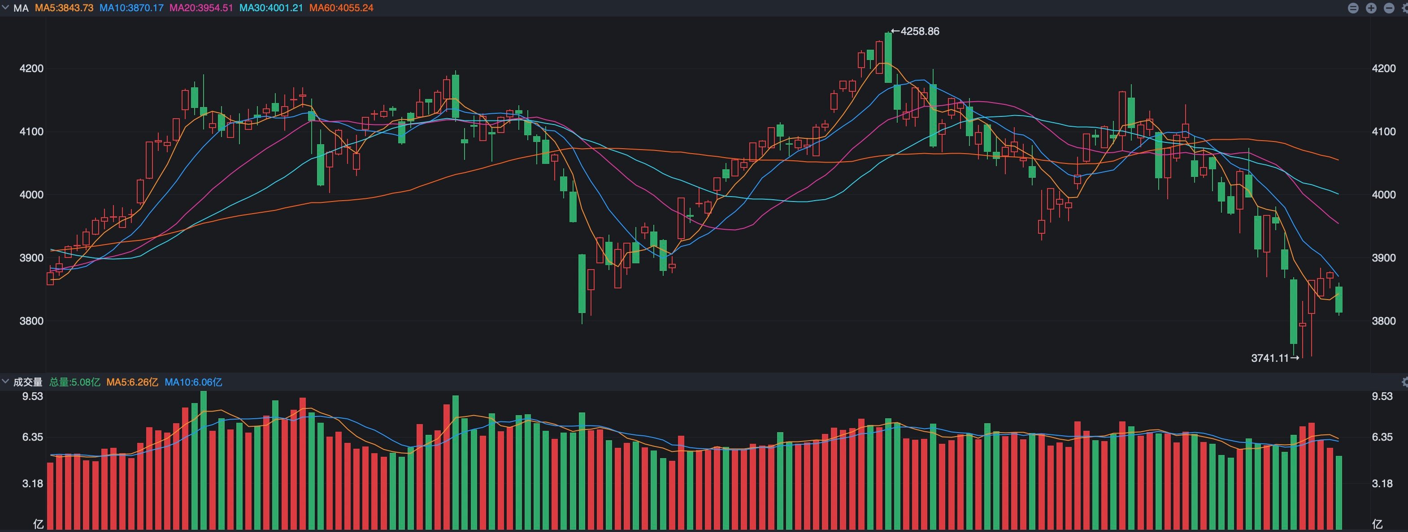
Task: Click volume MA5:6.26亿 legend label
Action: (x=132, y=382)
